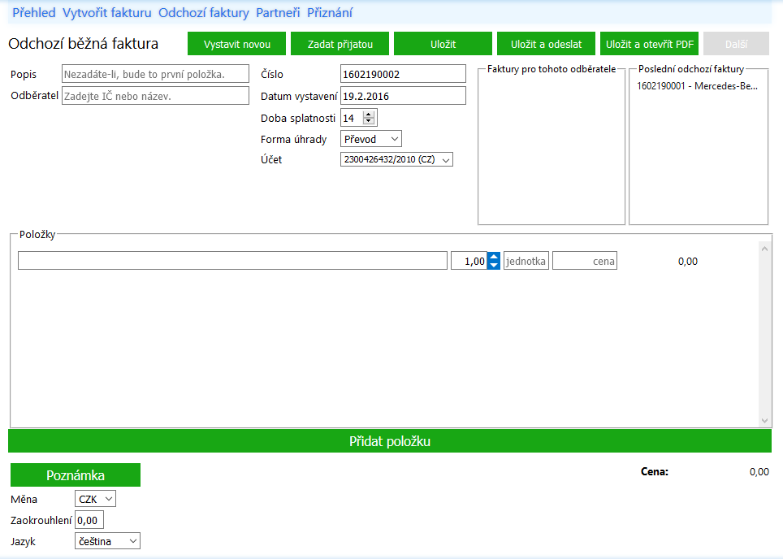This screenshot has width=783, height=559.
Task: Open the Přiznání section
Action: pyautogui.click(x=330, y=13)
